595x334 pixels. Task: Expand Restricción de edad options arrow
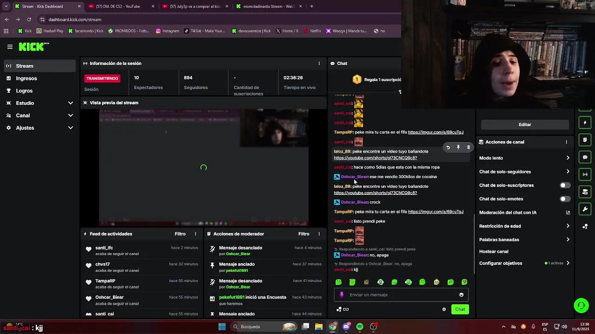click(x=568, y=226)
